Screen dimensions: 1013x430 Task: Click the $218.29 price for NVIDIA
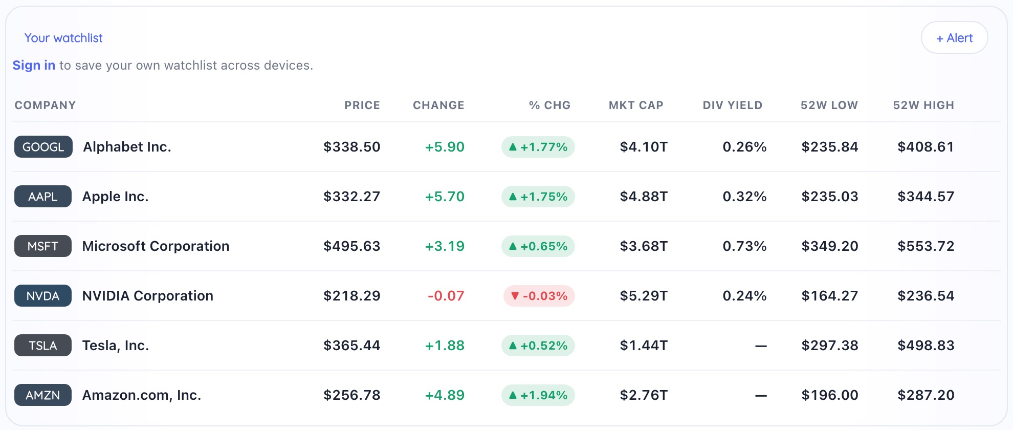click(x=352, y=296)
